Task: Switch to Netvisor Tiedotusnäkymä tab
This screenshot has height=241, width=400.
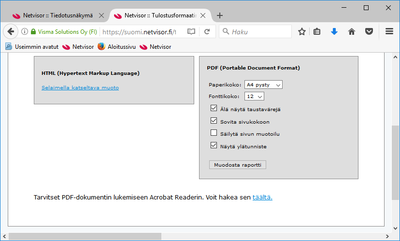Action: pyautogui.click(x=57, y=15)
